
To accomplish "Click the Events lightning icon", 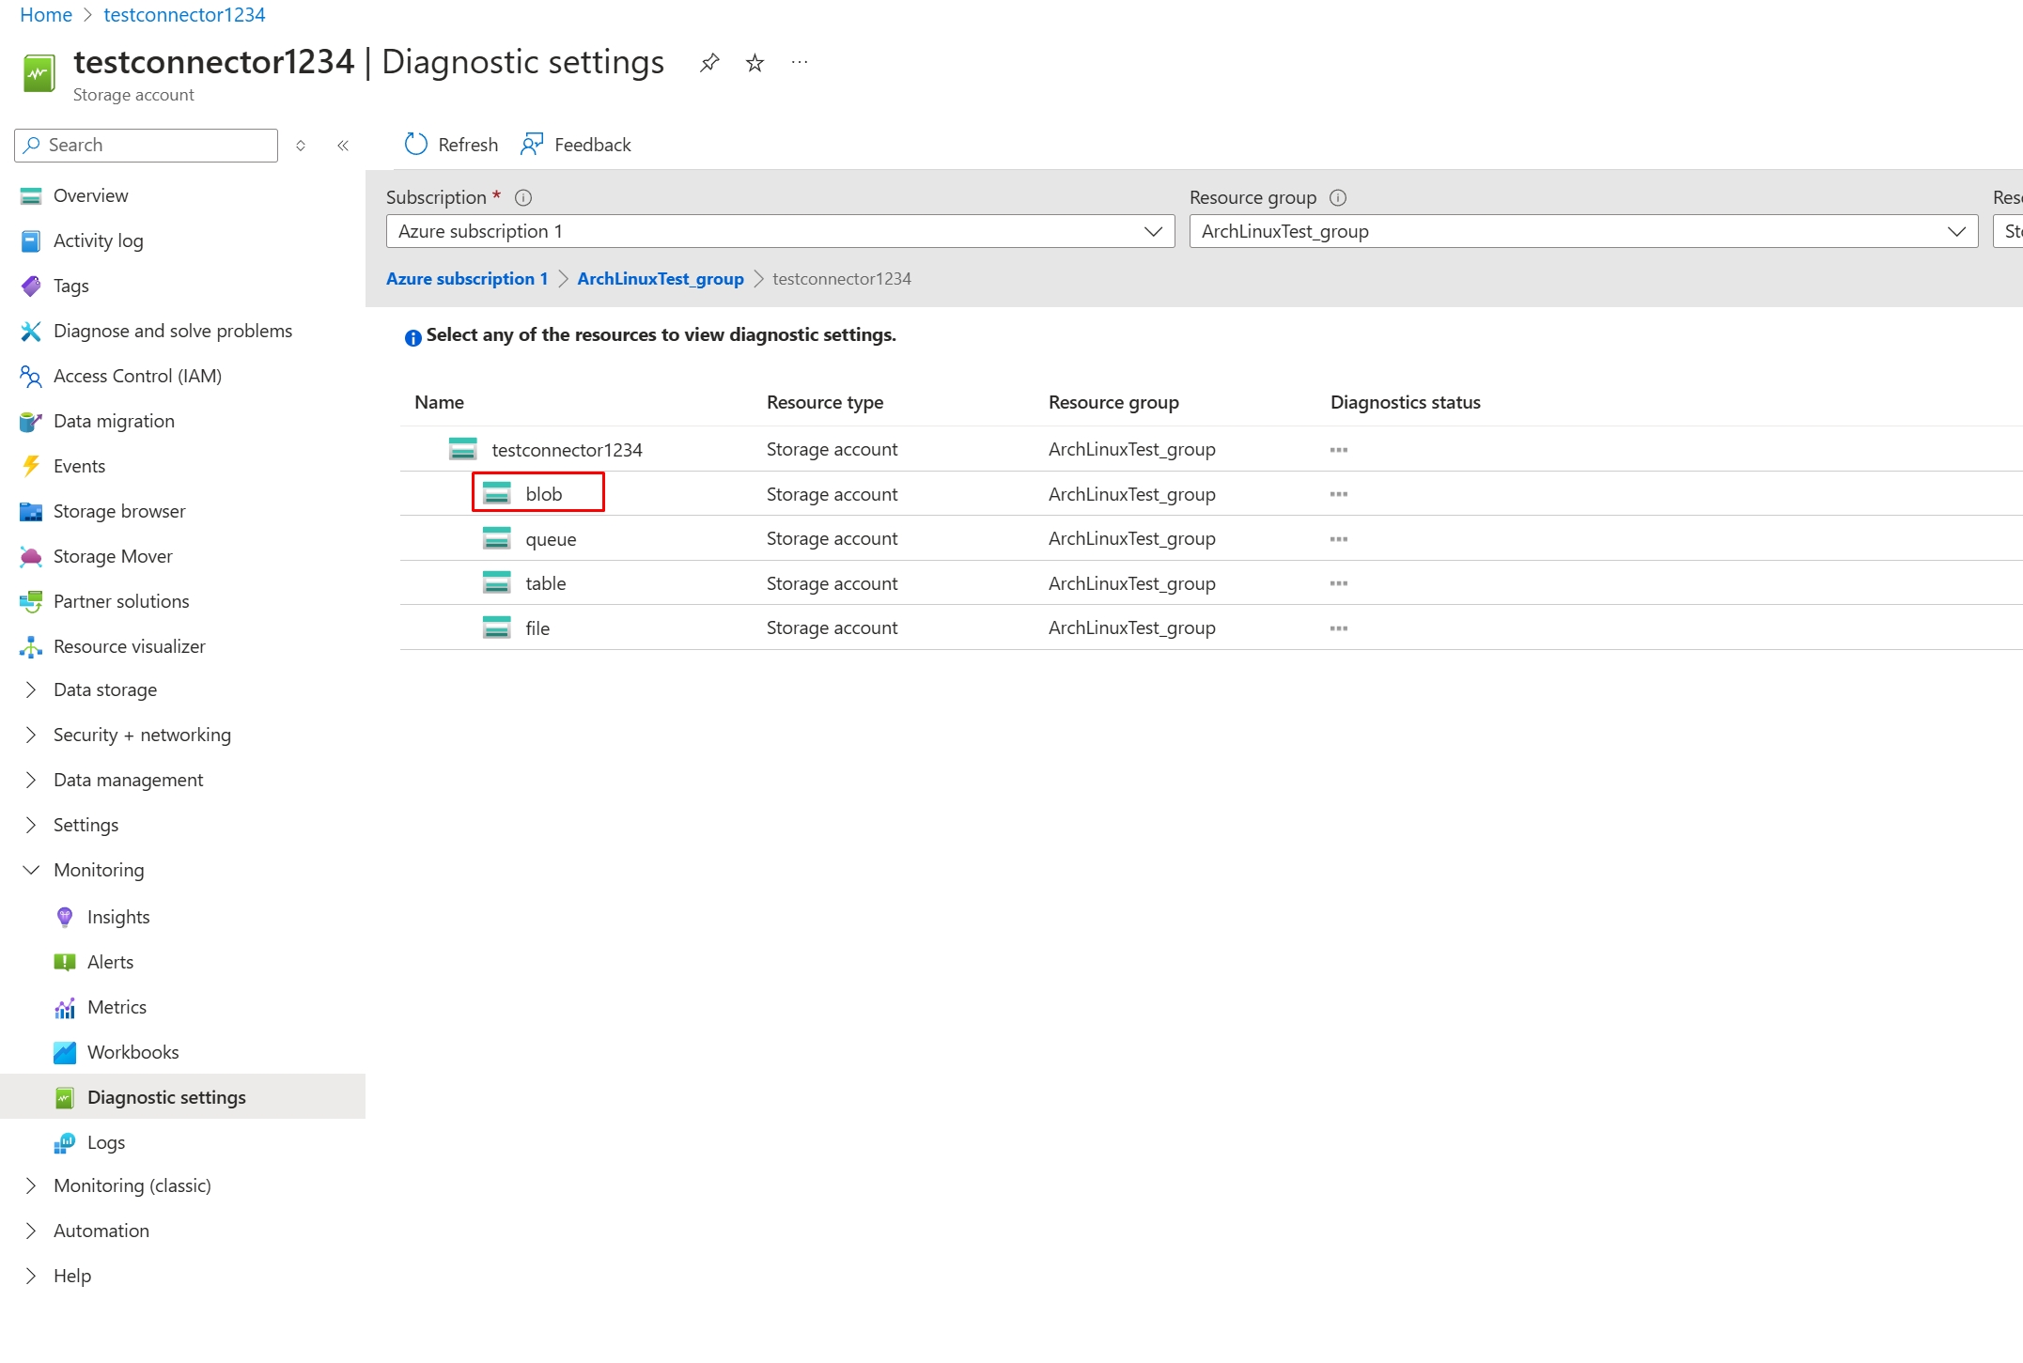I will pos(31,466).
